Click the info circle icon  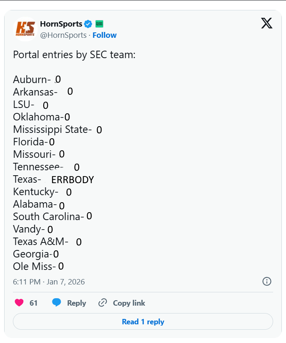267,282
